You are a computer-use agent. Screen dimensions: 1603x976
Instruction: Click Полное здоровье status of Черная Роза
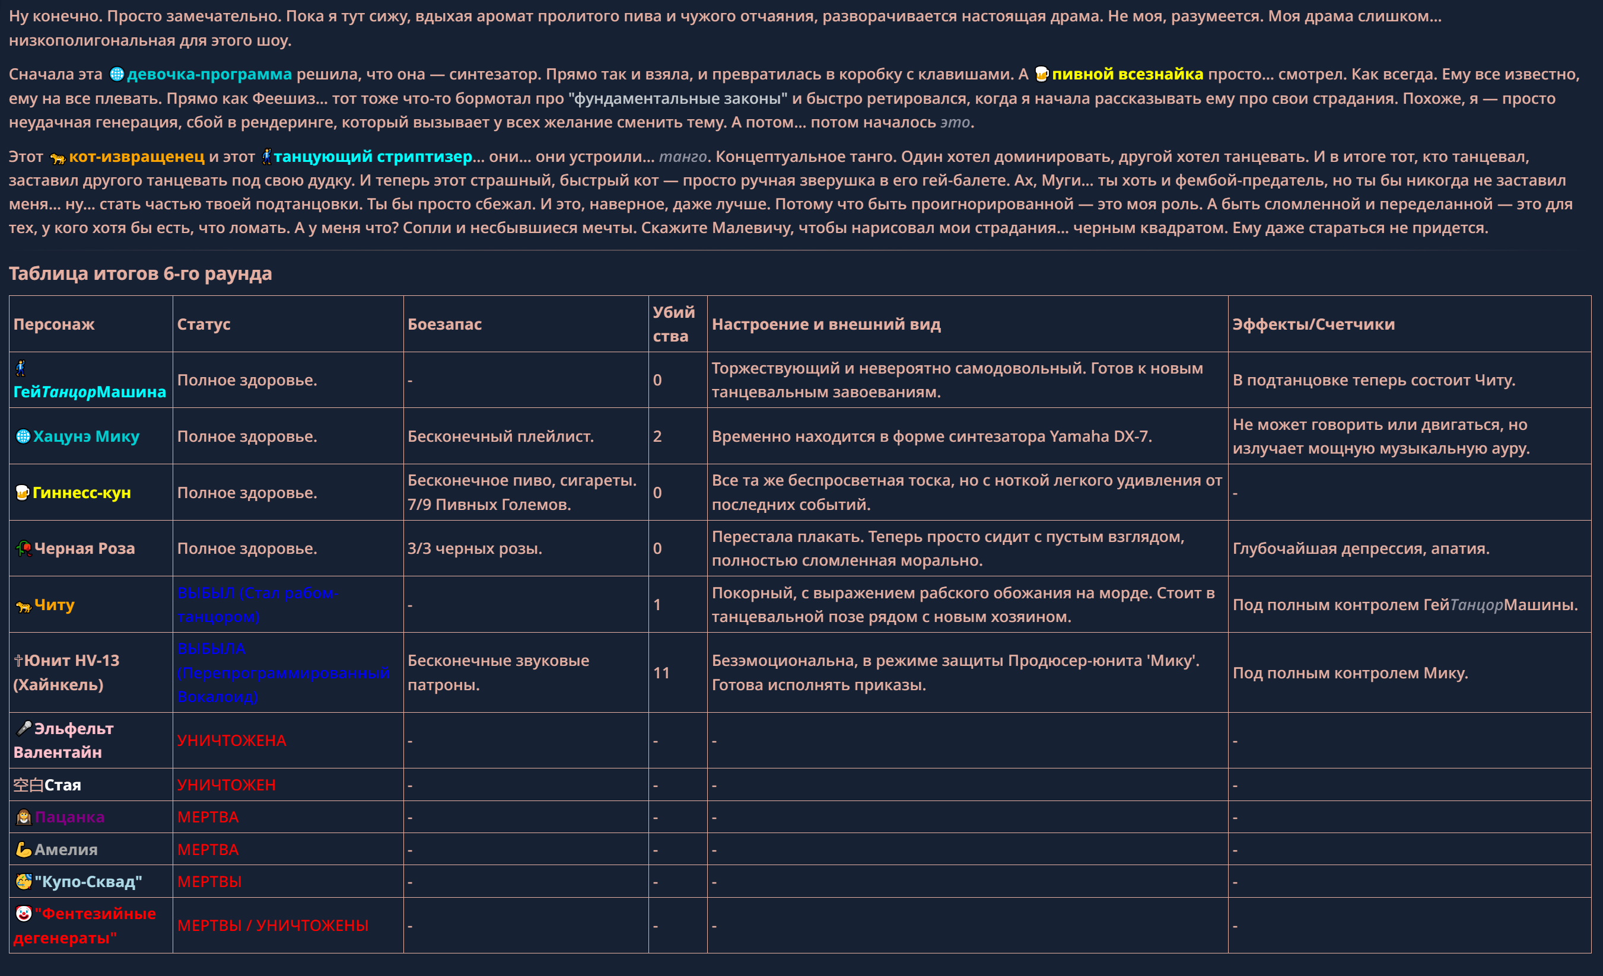247,549
